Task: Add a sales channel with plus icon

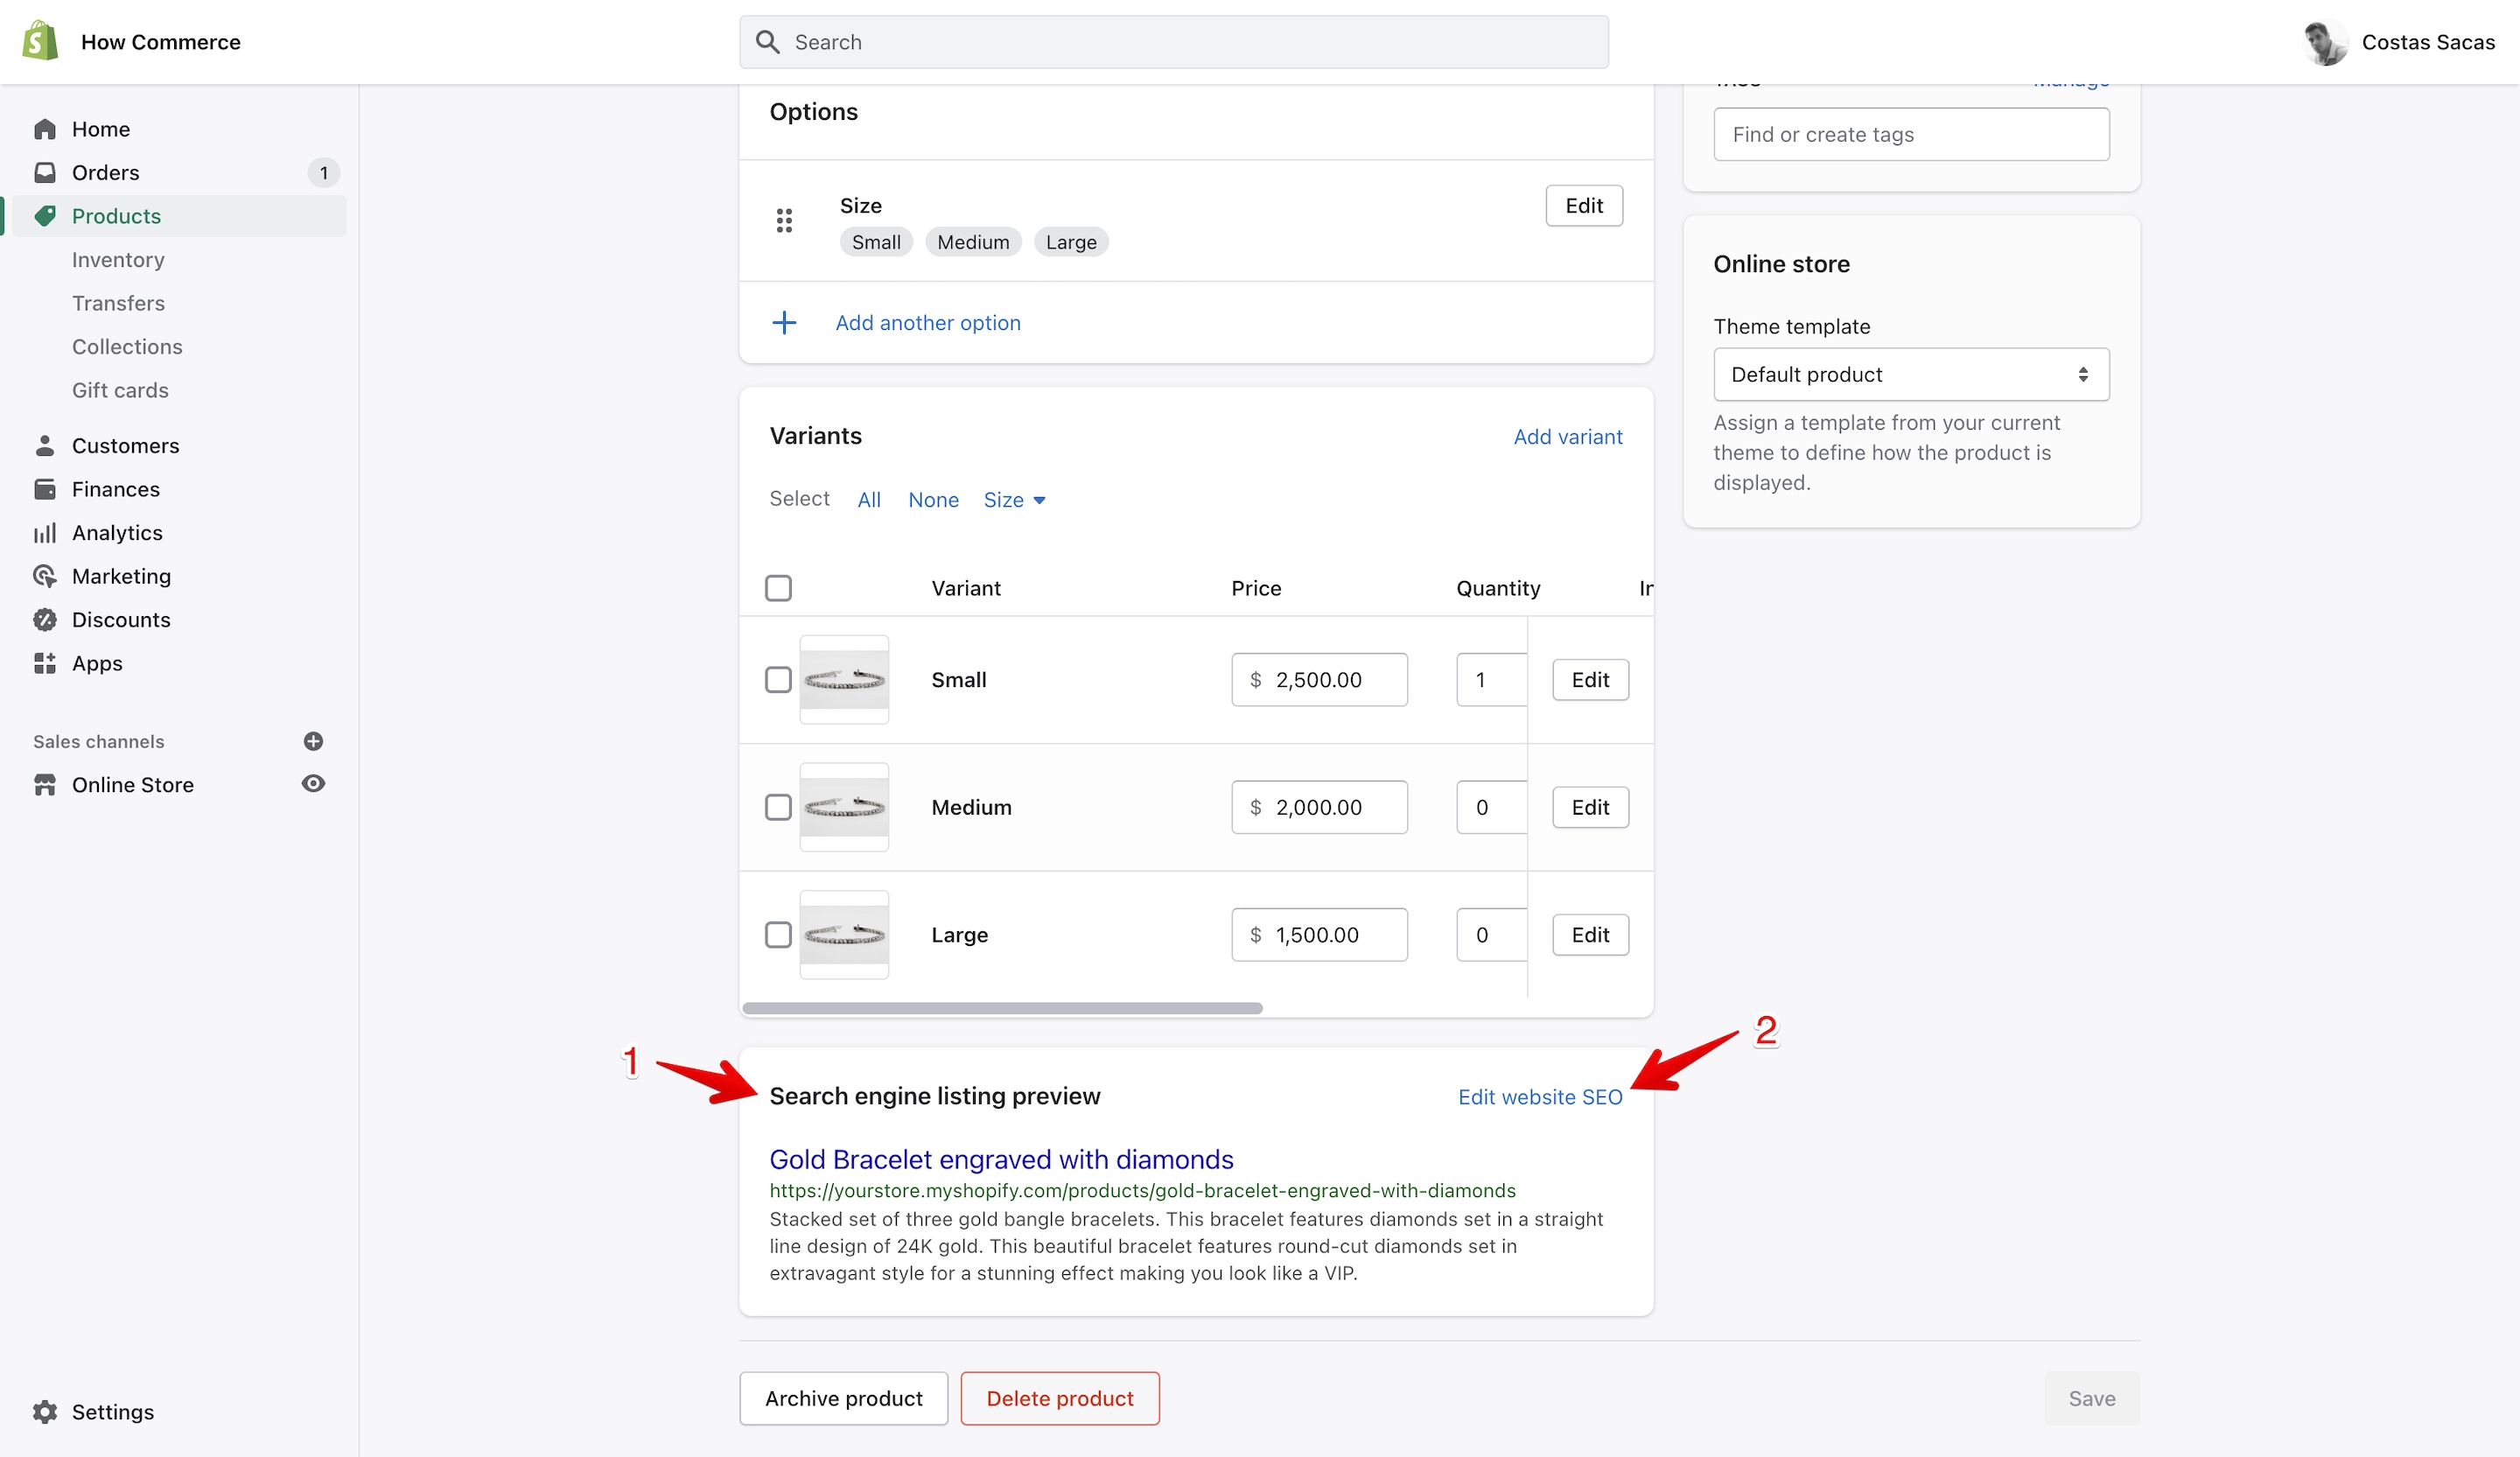Action: (313, 741)
